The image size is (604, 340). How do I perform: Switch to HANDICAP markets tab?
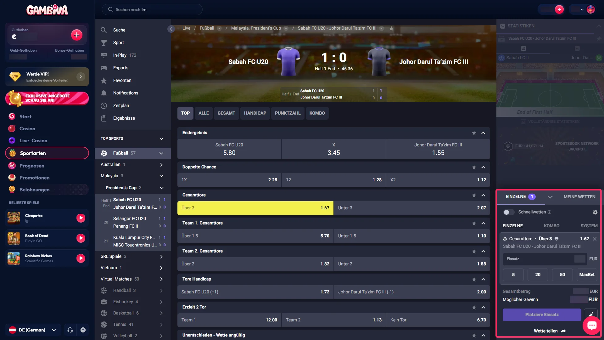[x=255, y=113]
